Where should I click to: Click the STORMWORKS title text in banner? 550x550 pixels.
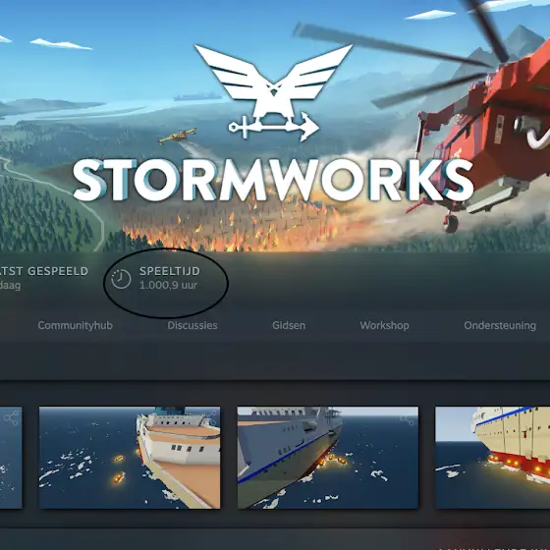point(273,180)
